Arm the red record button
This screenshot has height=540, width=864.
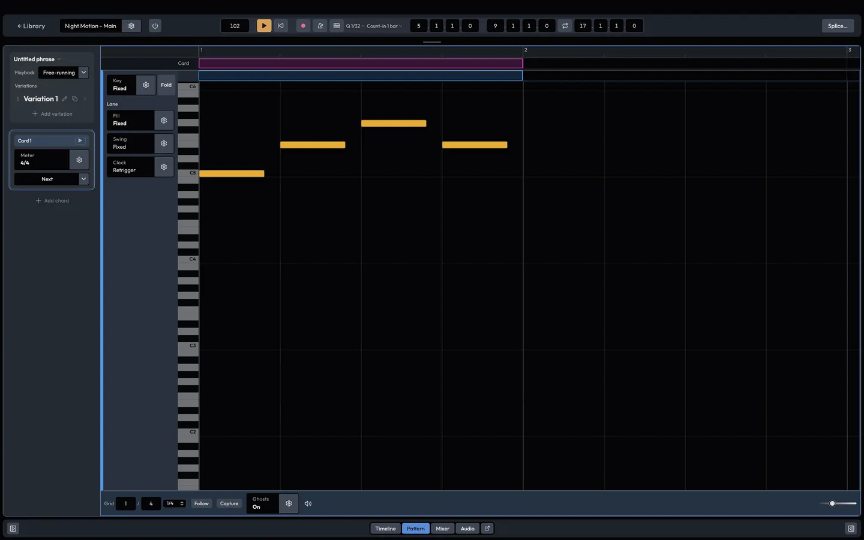303,26
